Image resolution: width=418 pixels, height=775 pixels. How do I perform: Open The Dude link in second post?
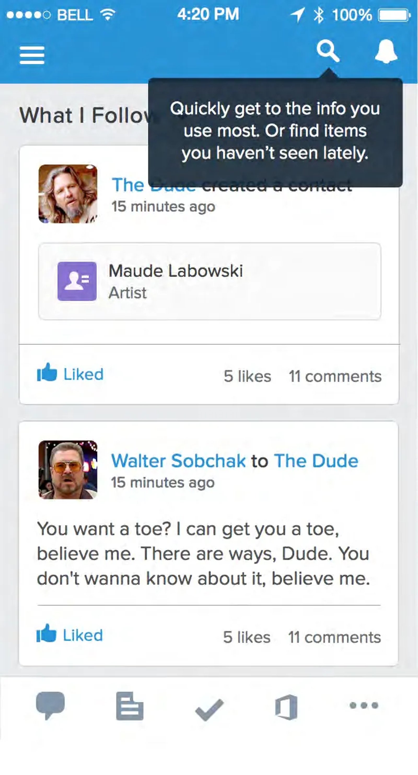(316, 461)
